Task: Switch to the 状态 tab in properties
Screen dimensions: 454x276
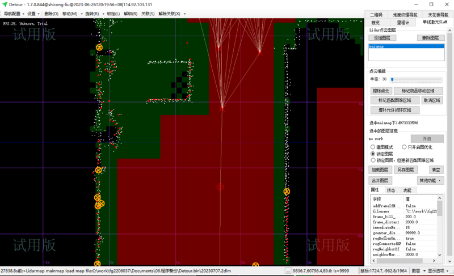Action: click(x=391, y=190)
